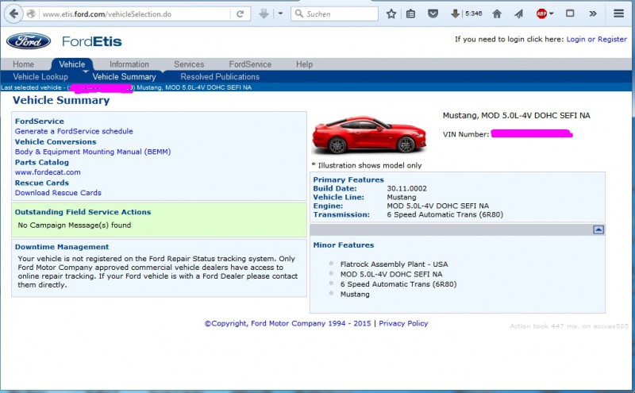This screenshot has height=393, width=635.
Task: Click 'Flatrock Assembly Plant - USA' list item
Action: (x=394, y=264)
